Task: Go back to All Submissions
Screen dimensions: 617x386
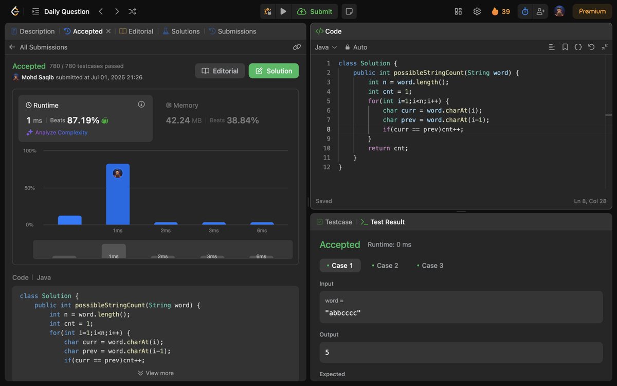Action: coord(39,47)
